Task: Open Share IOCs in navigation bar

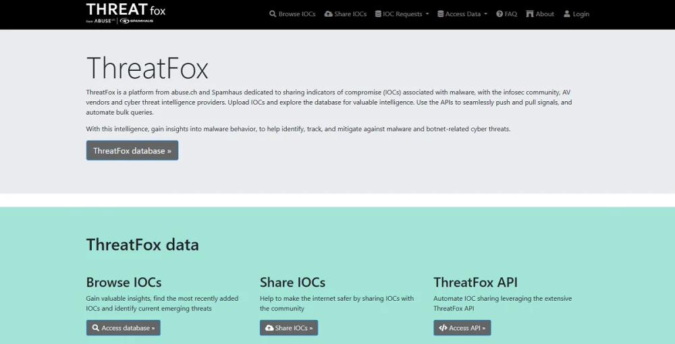Action: (345, 13)
